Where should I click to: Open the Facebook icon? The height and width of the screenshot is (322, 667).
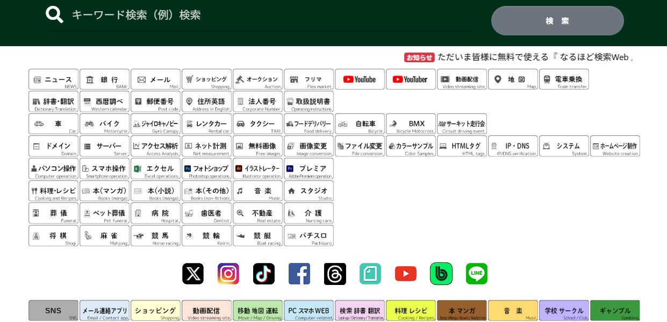[299, 274]
